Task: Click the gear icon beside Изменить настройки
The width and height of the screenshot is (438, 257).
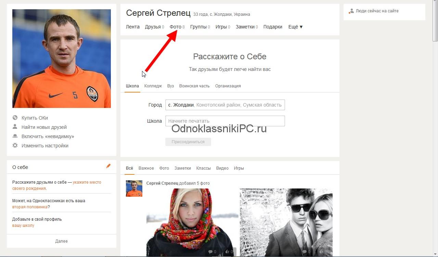Action: pos(15,145)
